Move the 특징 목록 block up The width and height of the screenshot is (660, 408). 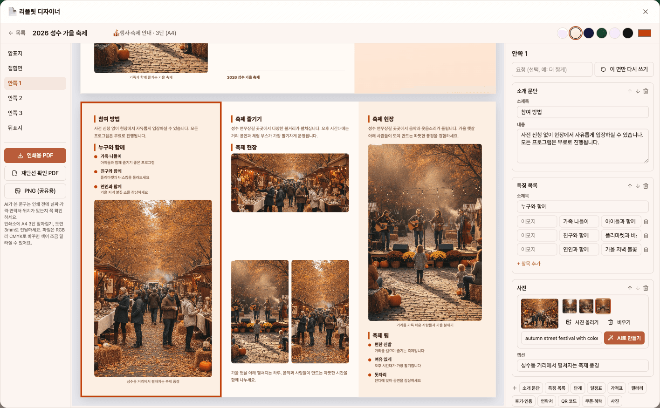630,186
